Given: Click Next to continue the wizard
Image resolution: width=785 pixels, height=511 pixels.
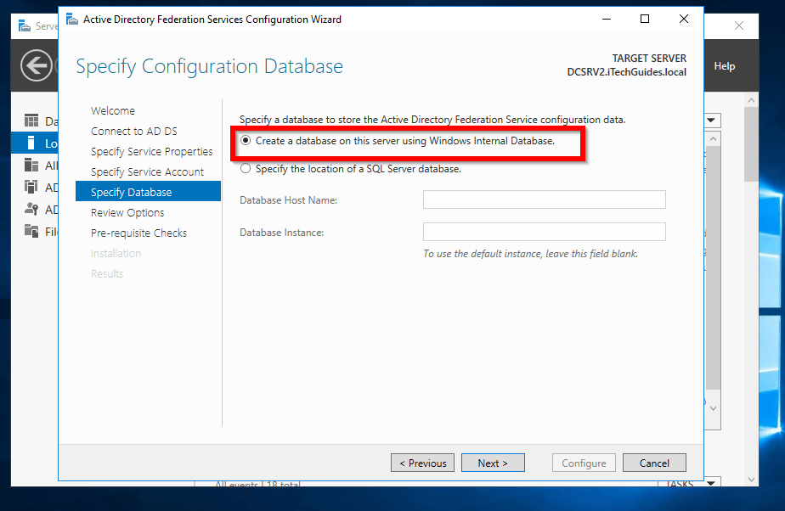Looking at the screenshot, I should 493,463.
